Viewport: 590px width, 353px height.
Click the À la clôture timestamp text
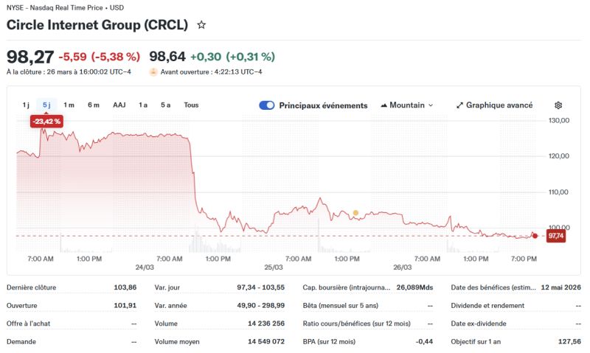pyautogui.click(x=69, y=71)
